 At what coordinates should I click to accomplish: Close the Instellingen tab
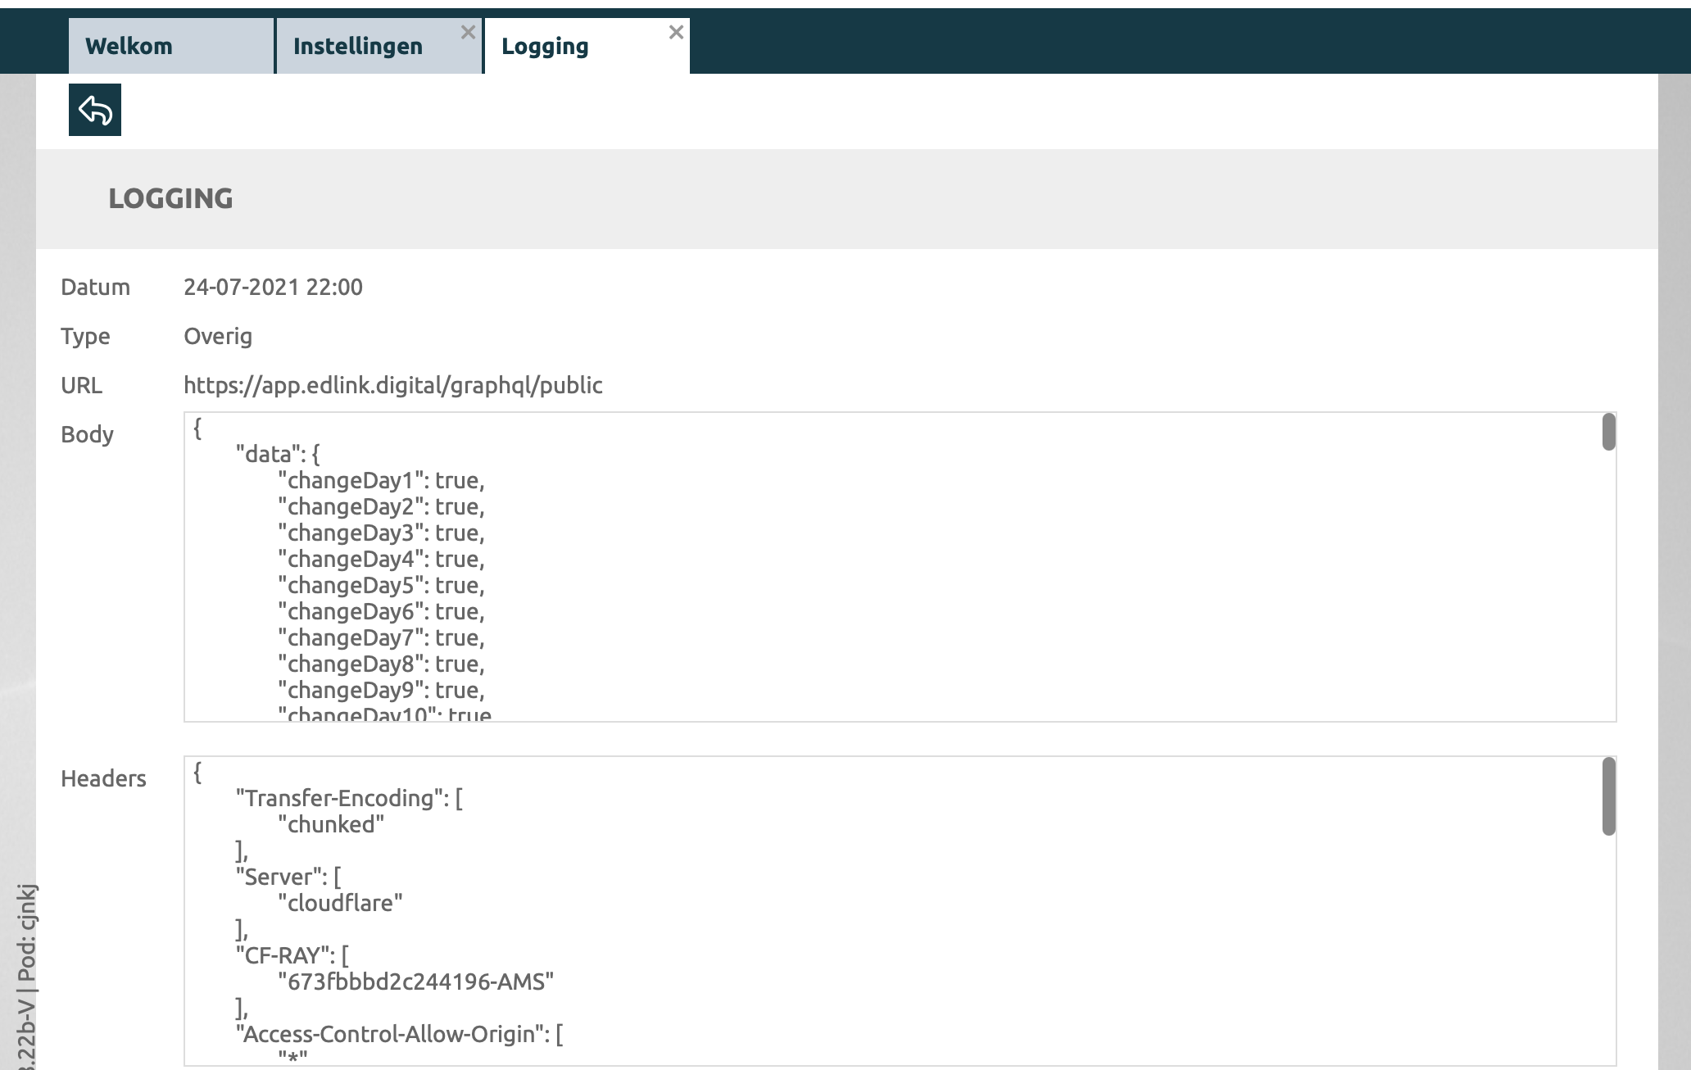tap(468, 33)
